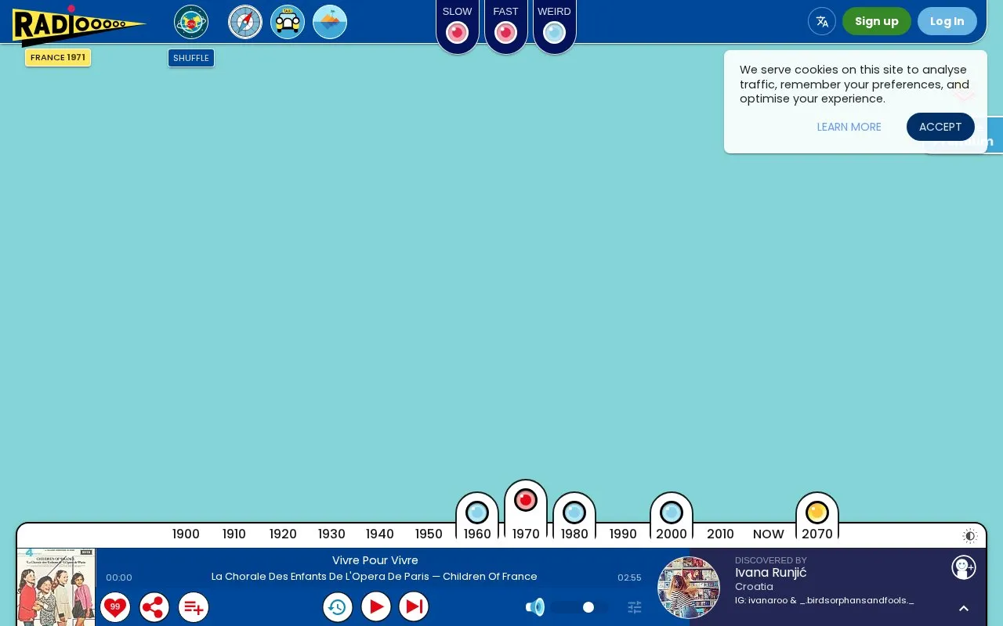The height and width of the screenshot is (626, 1003).
Task: Select the taxi mode icon
Action: pos(288,22)
